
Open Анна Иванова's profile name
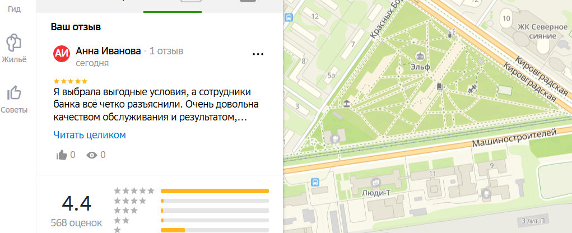click(108, 52)
